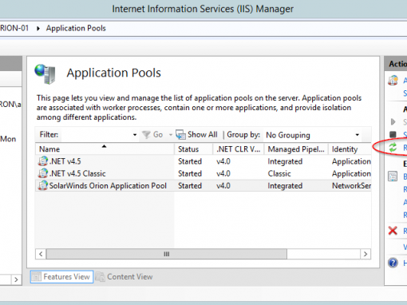Sort by the Managed Pipeline column header
407x305 pixels.
(296, 149)
